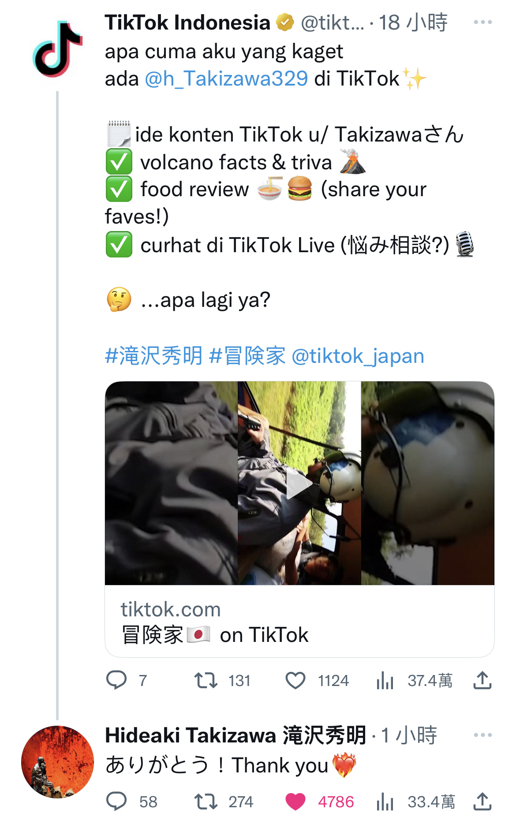The height and width of the screenshot is (824, 516).
Task: Play the embedded TikTok video
Action: tap(299, 483)
